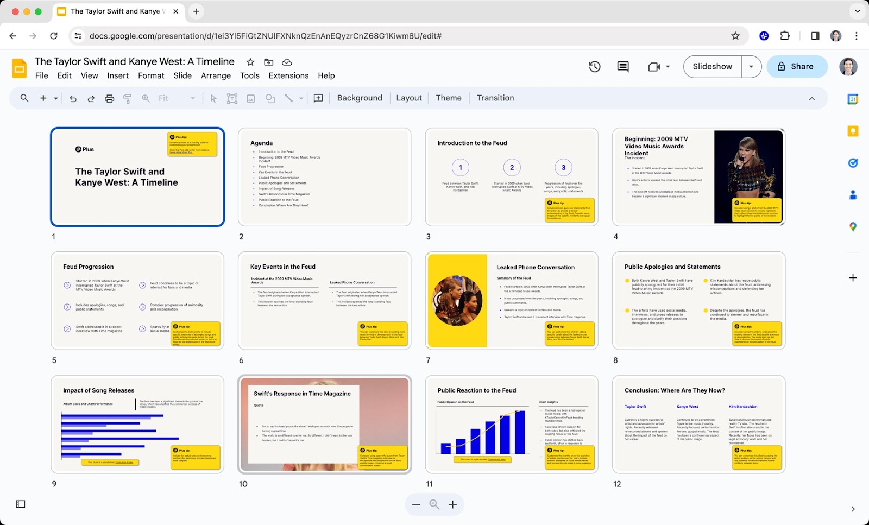Reset grid zoom magnifier
Image resolution: width=869 pixels, height=525 pixels.
434,504
